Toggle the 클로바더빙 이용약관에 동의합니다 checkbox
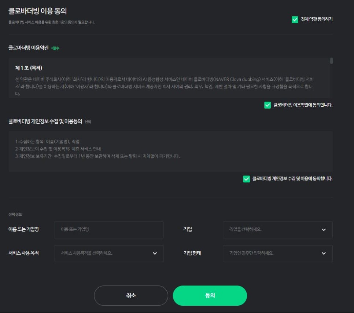The height and width of the screenshot is (313, 354). 267,105
